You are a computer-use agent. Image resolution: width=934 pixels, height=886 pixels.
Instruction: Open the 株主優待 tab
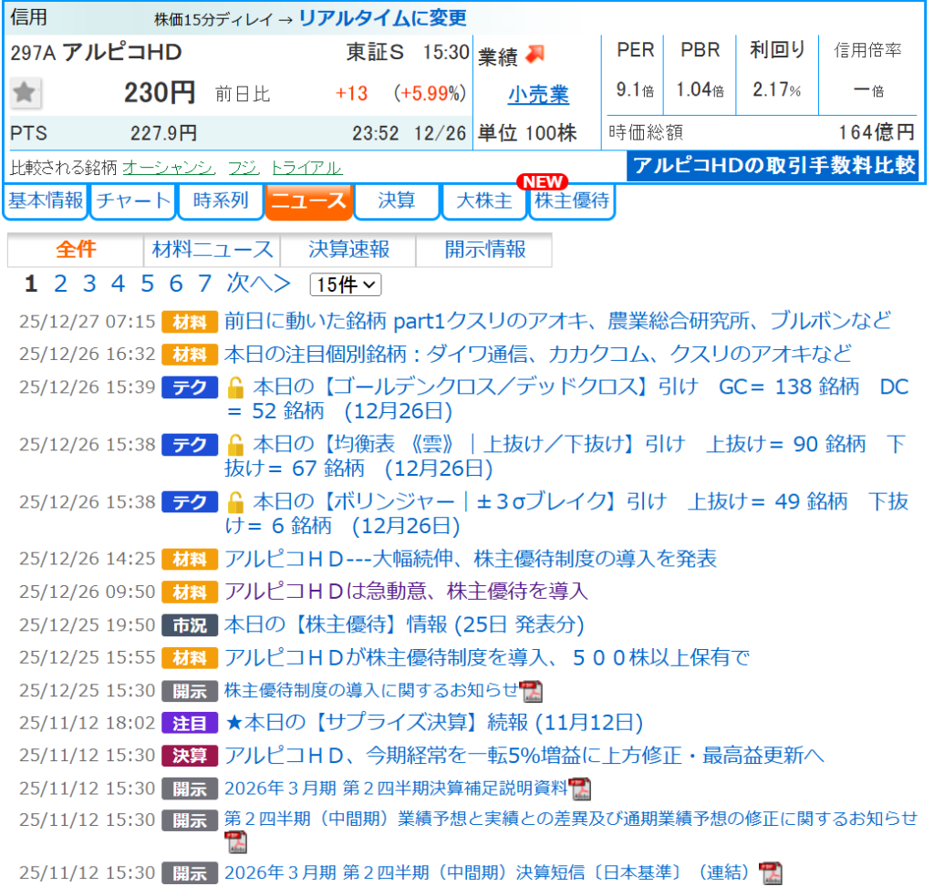[x=572, y=201]
